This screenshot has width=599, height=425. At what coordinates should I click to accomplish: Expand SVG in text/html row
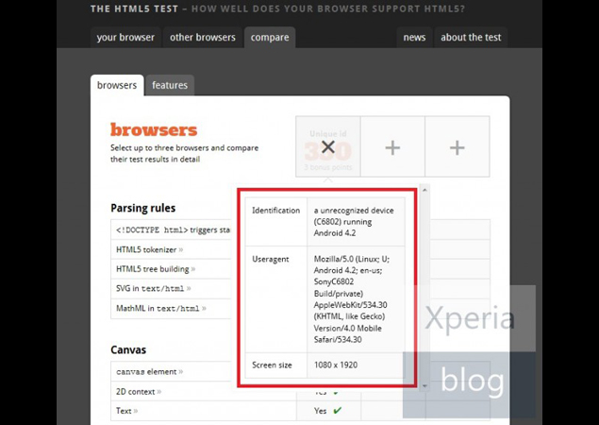click(154, 288)
